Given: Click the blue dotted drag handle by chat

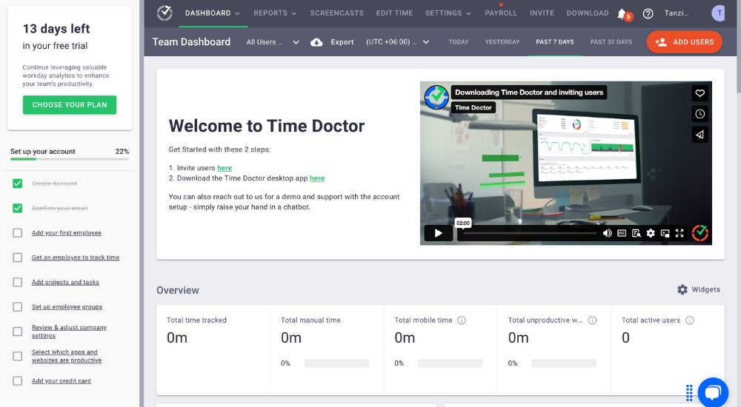Looking at the screenshot, I should tap(689, 392).
